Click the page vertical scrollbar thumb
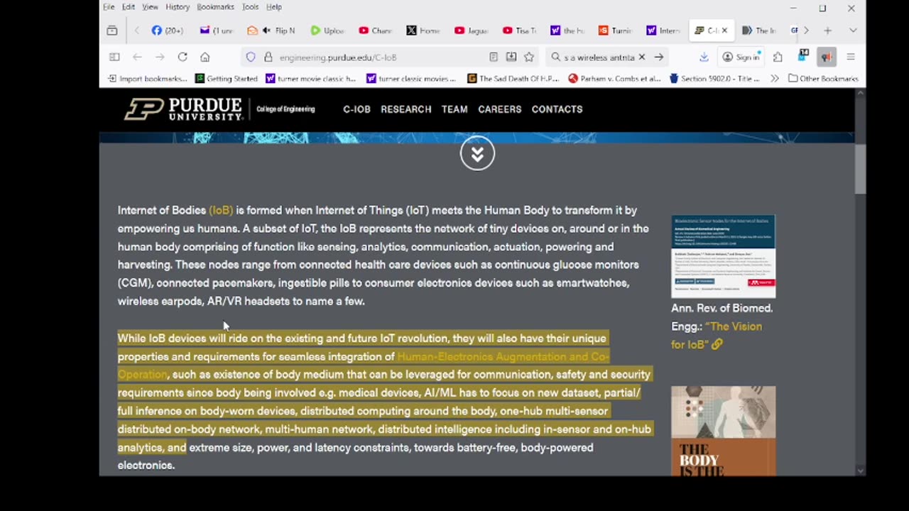This screenshot has height=511, width=909. point(860,169)
